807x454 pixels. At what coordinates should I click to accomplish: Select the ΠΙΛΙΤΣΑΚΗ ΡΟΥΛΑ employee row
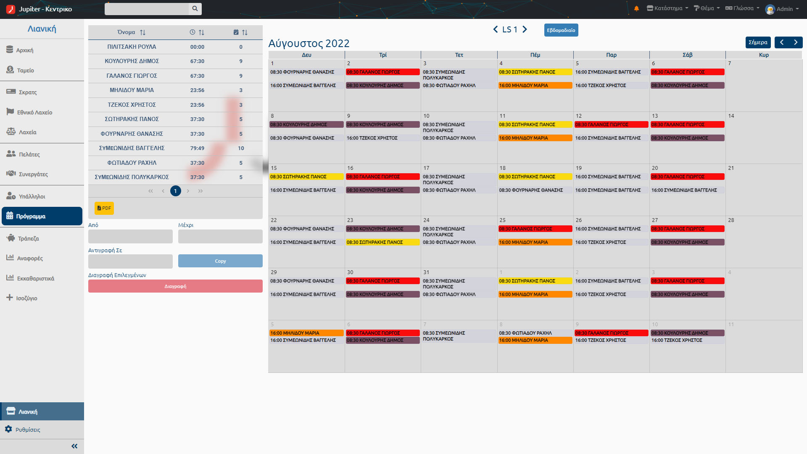click(175, 47)
